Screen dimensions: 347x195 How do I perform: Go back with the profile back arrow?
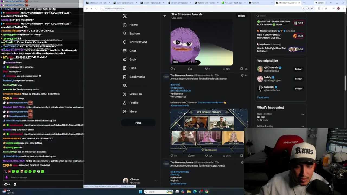pyautogui.click(x=165, y=16)
